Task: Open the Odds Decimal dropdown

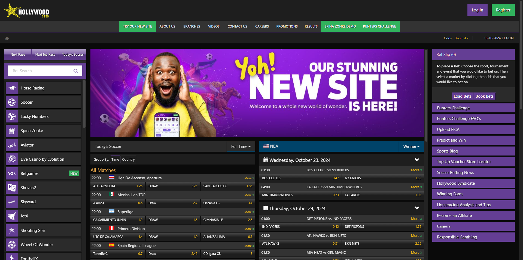Action: (x=461, y=38)
